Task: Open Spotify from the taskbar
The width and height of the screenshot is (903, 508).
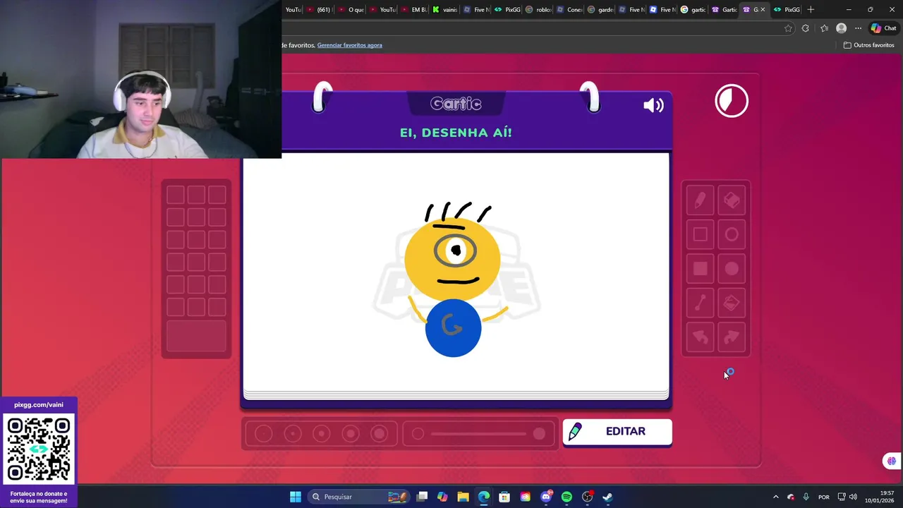Action: pos(566,497)
